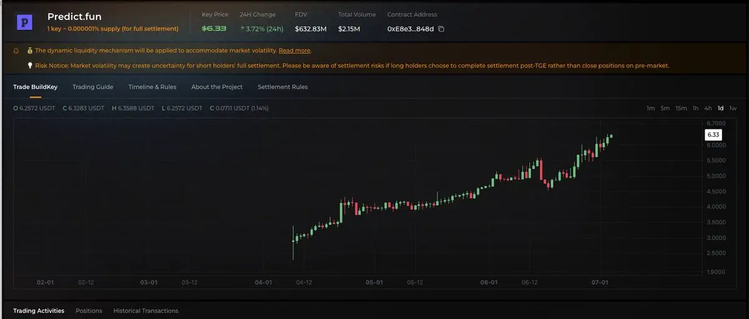
Task: Switch to the Positions tab
Action: coord(89,310)
